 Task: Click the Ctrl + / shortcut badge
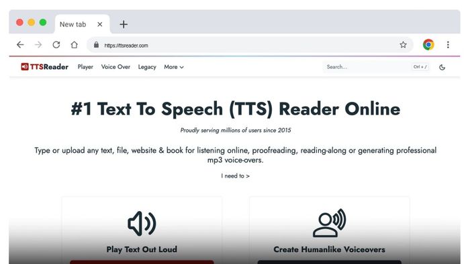click(420, 67)
